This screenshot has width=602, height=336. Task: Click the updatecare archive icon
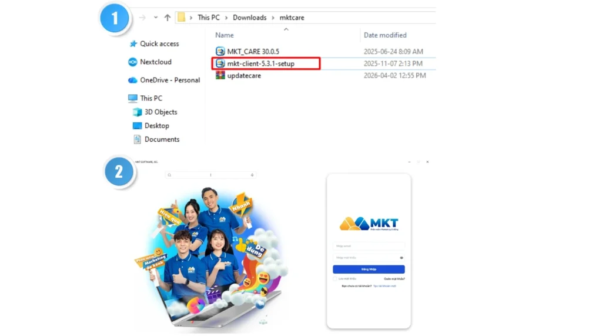[x=220, y=75]
